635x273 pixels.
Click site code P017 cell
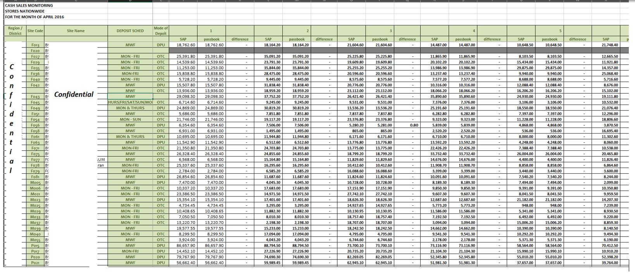tap(35, 251)
